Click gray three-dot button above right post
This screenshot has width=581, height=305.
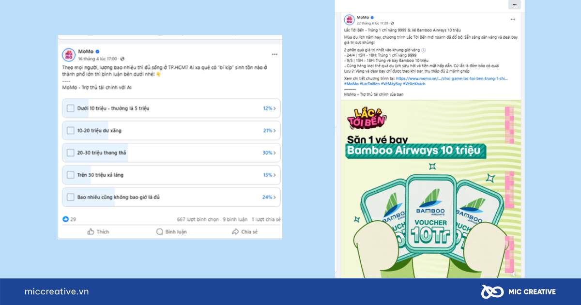click(x=514, y=4)
